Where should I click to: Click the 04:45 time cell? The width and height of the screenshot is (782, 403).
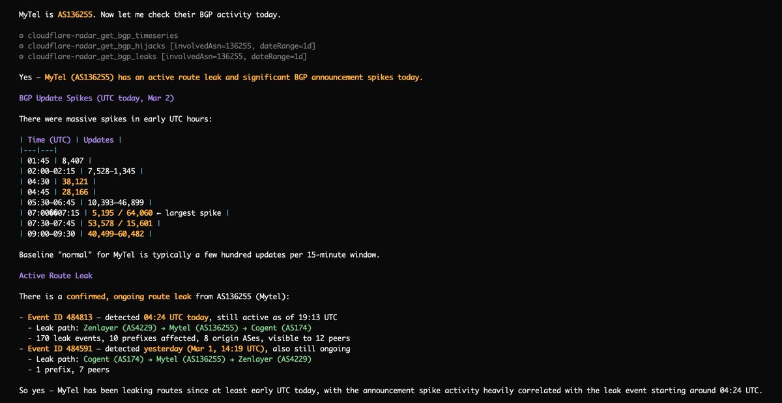pos(38,192)
